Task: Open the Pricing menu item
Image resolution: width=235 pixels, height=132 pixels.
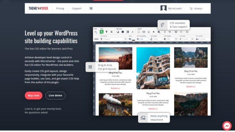Action: (x=60, y=9)
